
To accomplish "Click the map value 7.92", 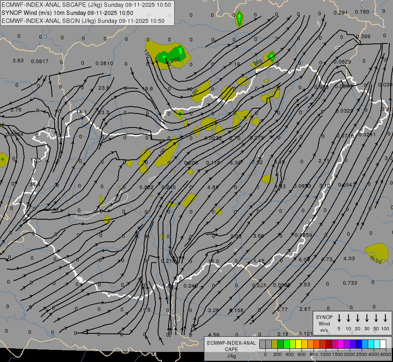I will (257, 162).
